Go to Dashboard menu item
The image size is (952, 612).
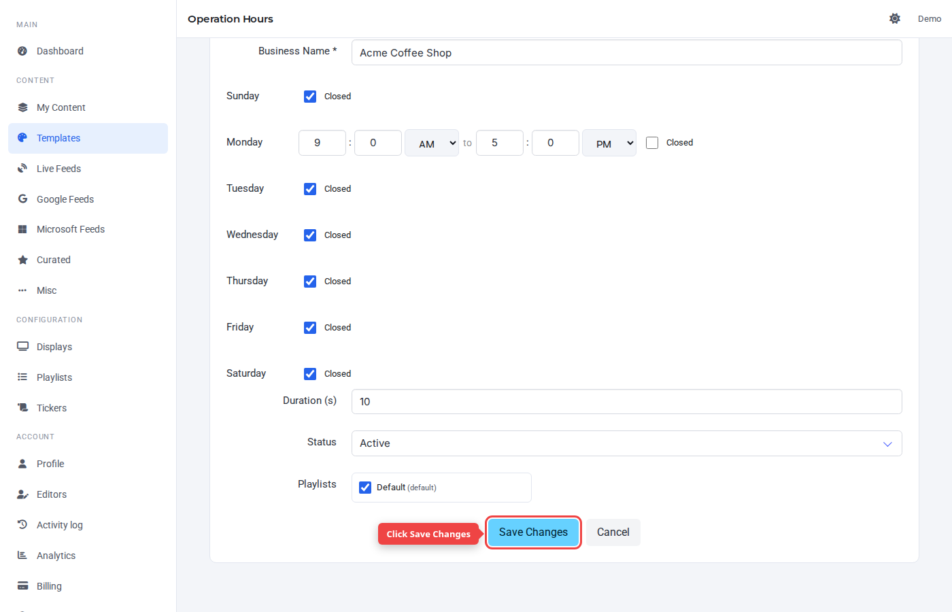pyautogui.click(x=88, y=51)
